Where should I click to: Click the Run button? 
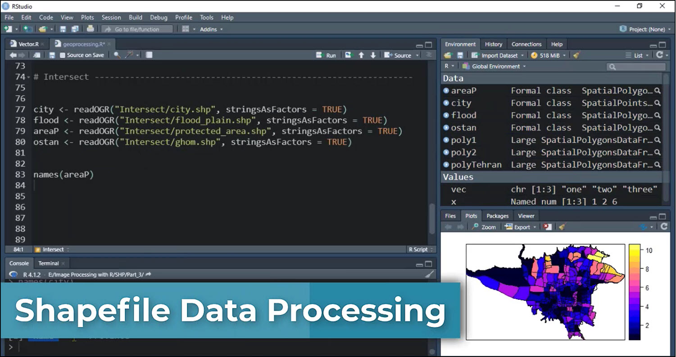[x=327, y=55]
